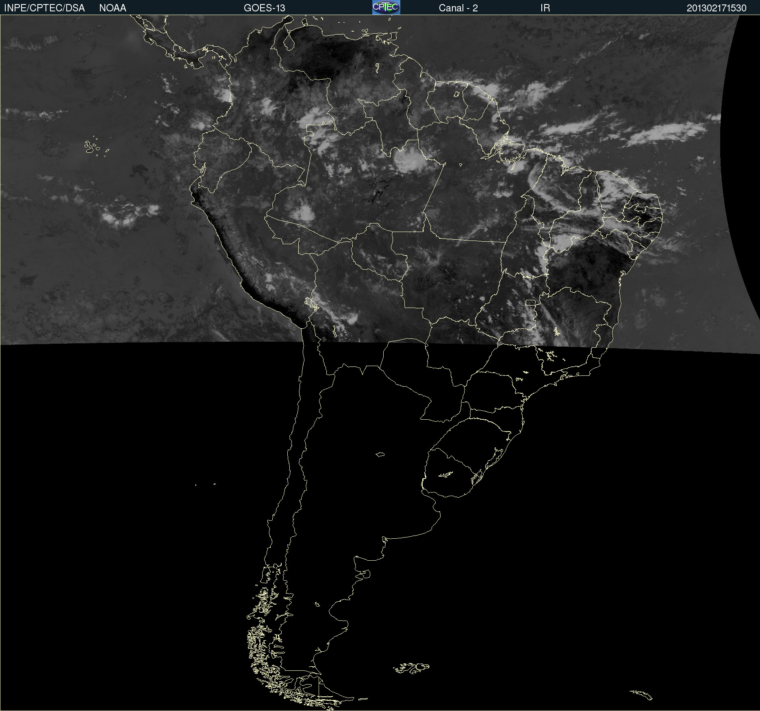Click the timestamp 201302171530

pyautogui.click(x=717, y=8)
